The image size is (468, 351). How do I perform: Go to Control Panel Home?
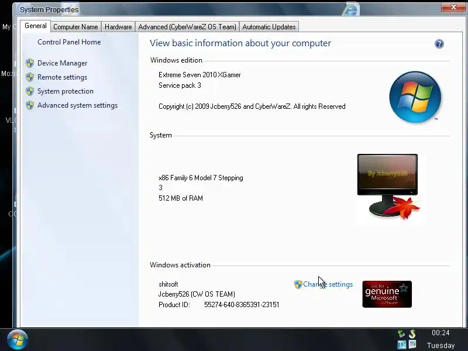pyautogui.click(x=69, y=42)
